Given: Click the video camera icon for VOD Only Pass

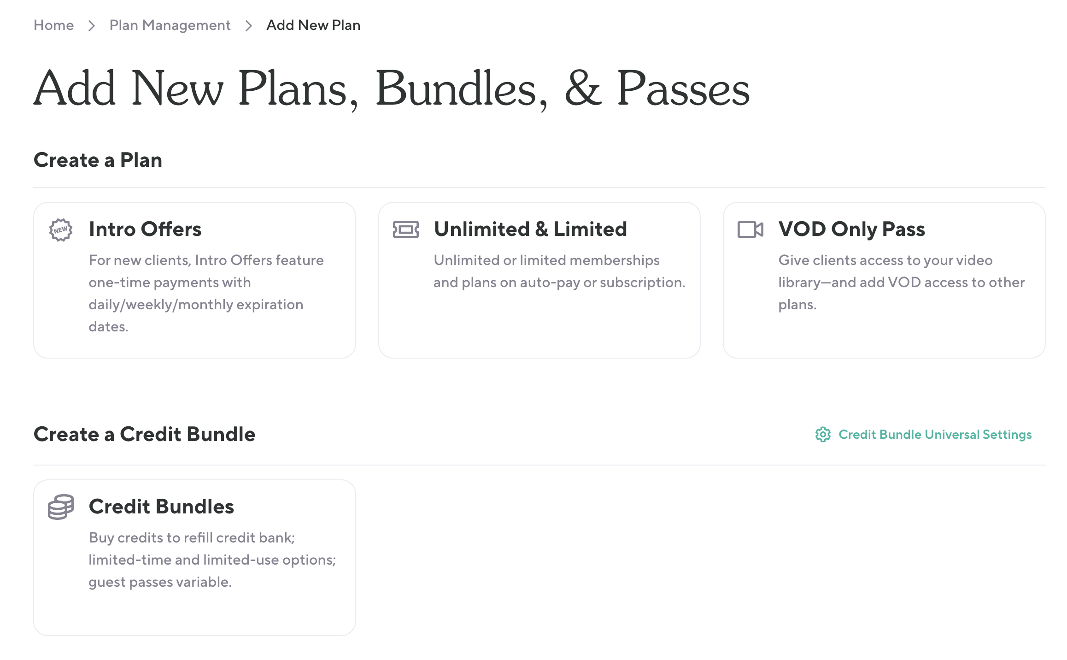Looking at the screenshot, I should pos(750,230).
